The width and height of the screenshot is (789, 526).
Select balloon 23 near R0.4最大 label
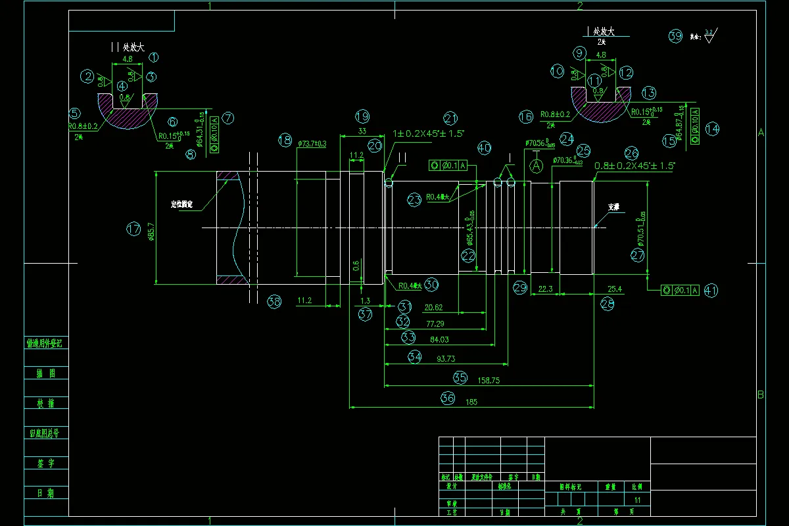click(414, 199)
